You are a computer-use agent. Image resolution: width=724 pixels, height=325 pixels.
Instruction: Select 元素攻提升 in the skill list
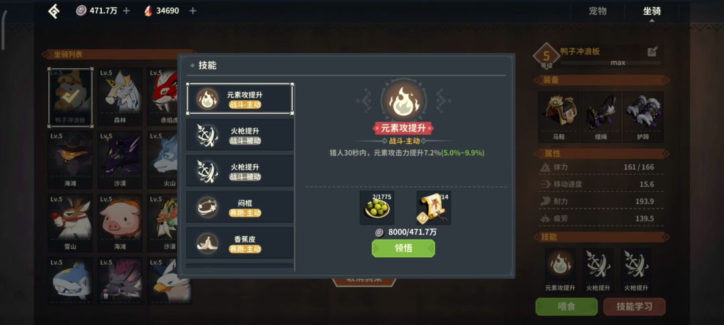(x=239, y=99)
